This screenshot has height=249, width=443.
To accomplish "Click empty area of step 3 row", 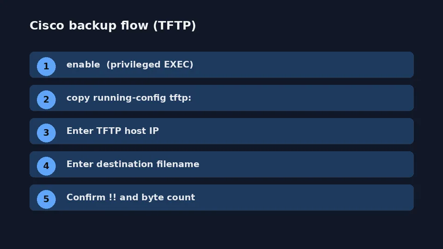I will point(285,131).
